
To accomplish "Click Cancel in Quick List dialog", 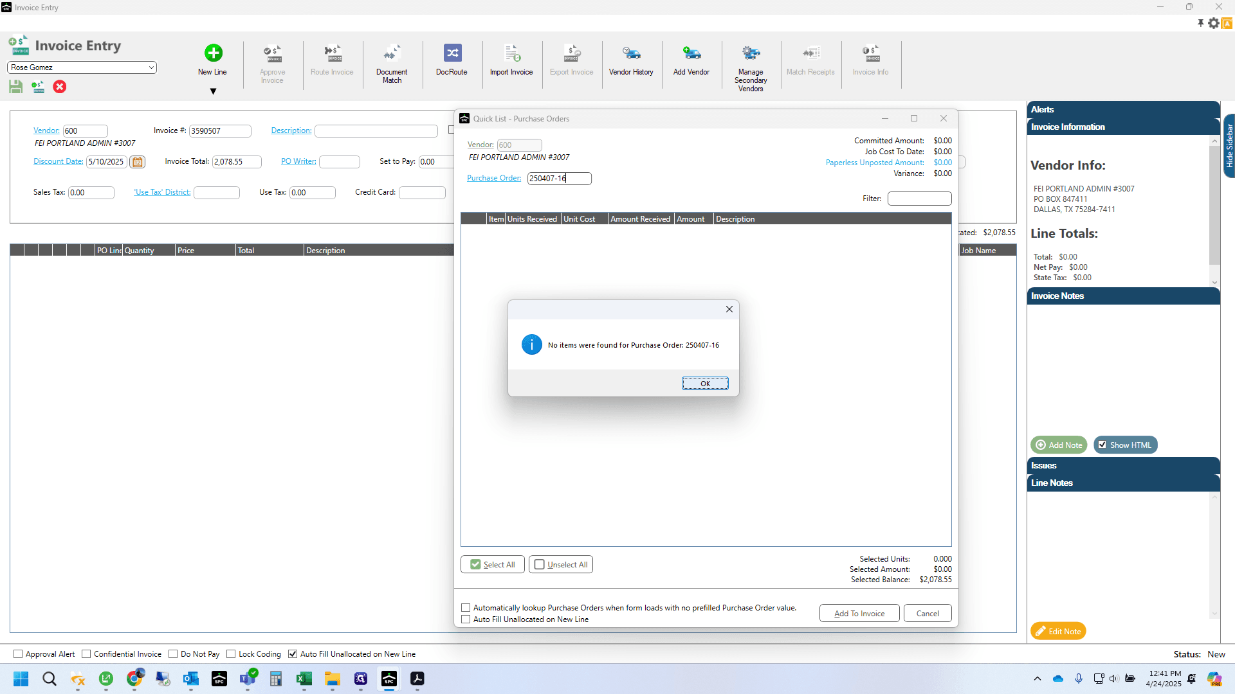I will click(x=928, y=613).
